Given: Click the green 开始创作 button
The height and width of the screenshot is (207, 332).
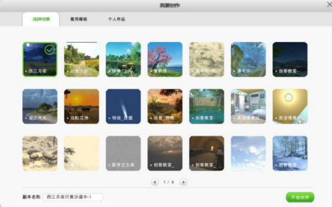Looking at the screenshot, I should (300, 197).
